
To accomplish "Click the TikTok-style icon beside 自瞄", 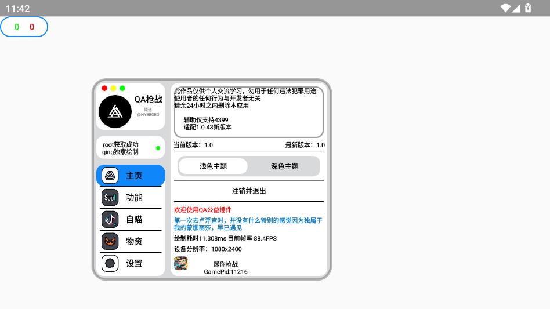I will [110, 219].
